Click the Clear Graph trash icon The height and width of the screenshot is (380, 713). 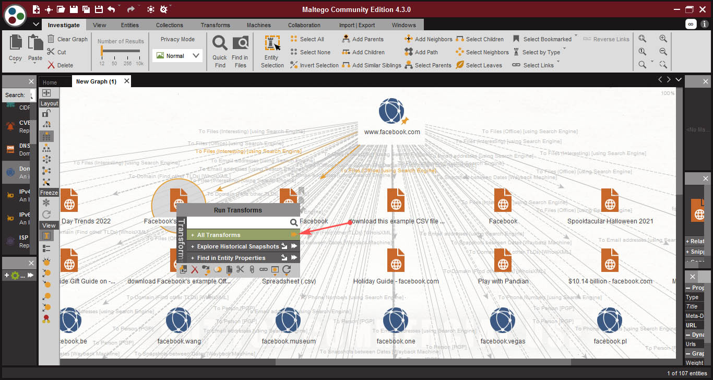click(51, 39)
